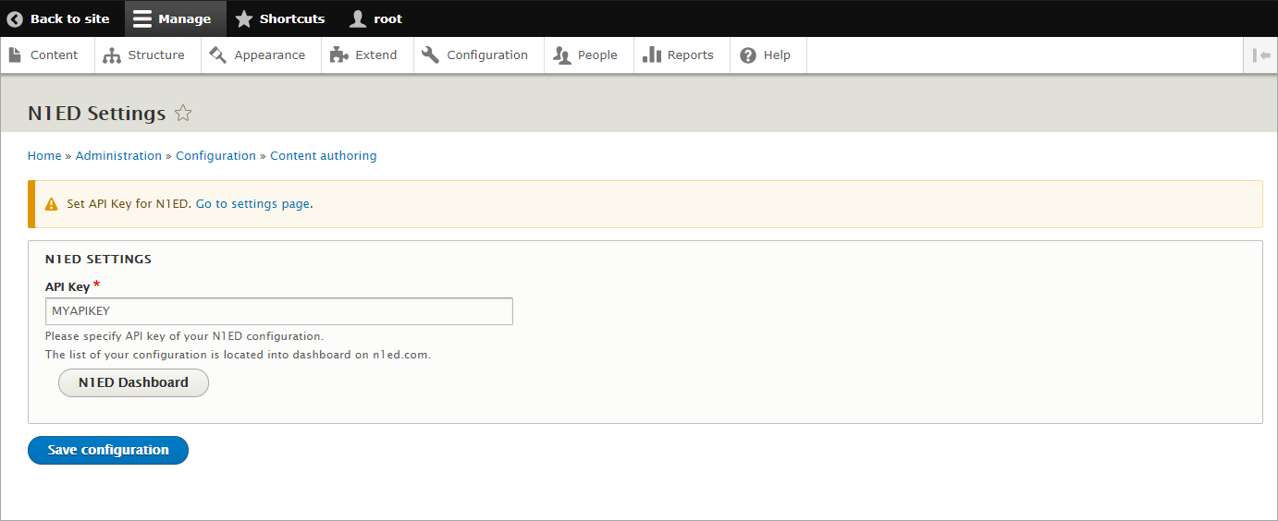Click the Reports bar chart icon
This screenshot has height=521, width=1278.
651,55
